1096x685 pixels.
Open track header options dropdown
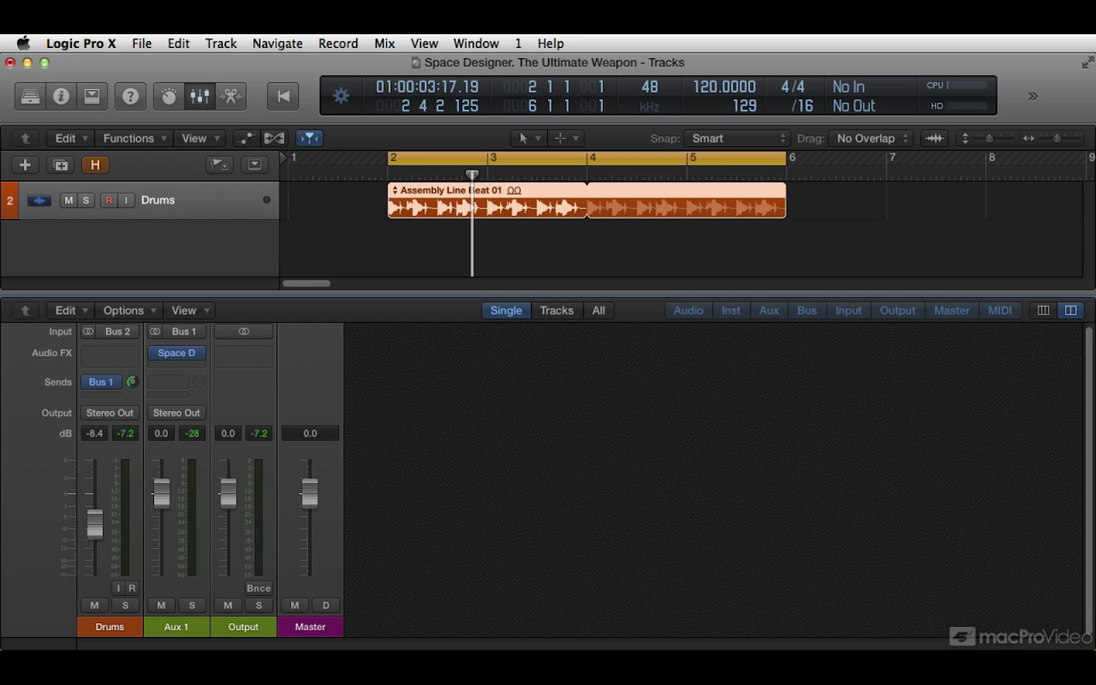click(x=254, y=165)
